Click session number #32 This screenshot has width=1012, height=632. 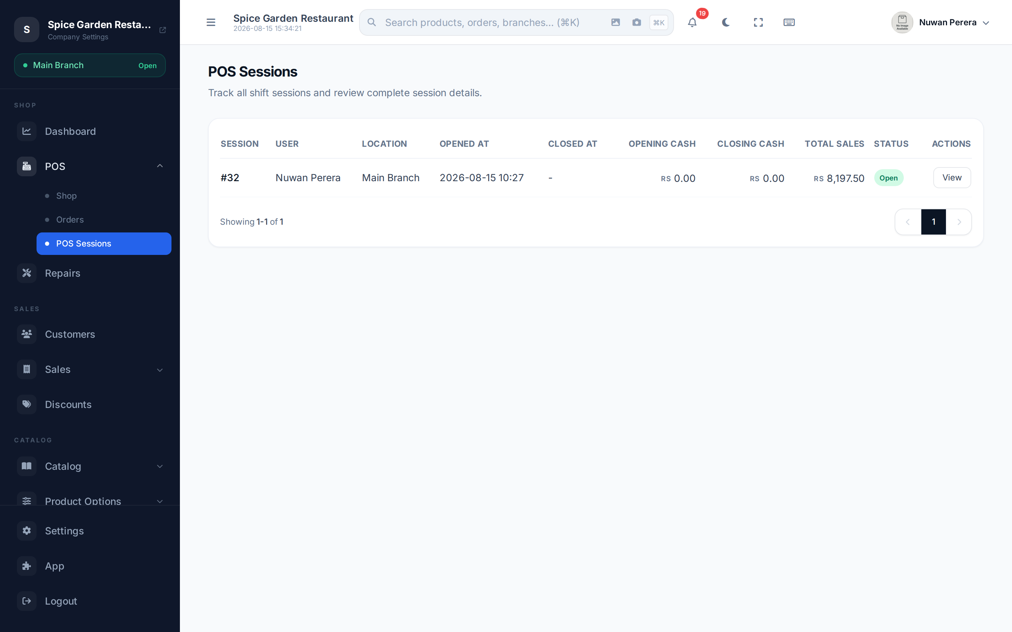[230, 178]
